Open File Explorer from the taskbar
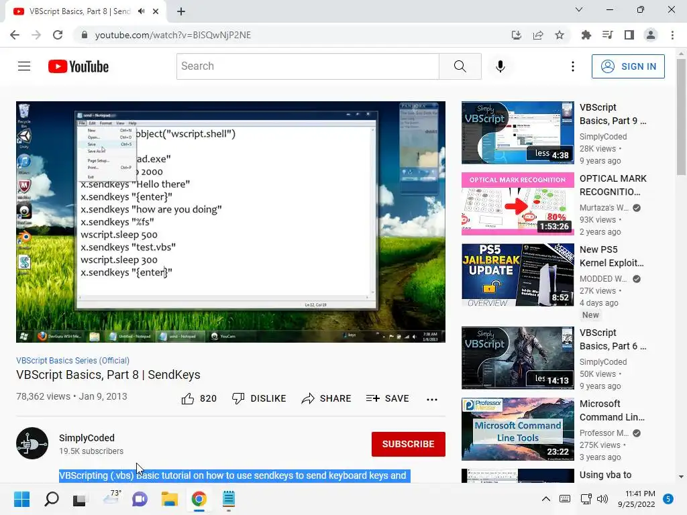 point(169,499)
